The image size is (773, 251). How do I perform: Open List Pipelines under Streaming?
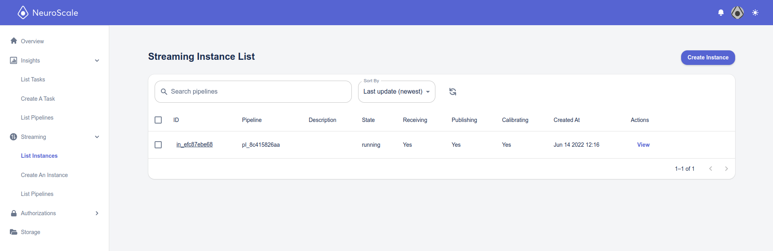click(x=37, y=194)
